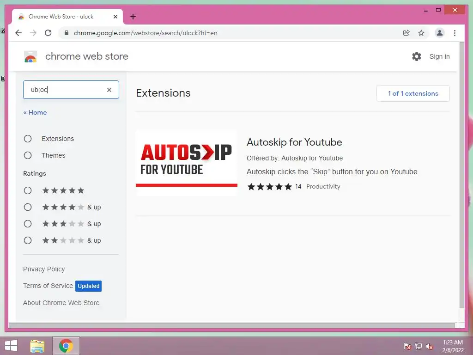
Task: Go back to the previous page
Action: [x=18, y=33]
